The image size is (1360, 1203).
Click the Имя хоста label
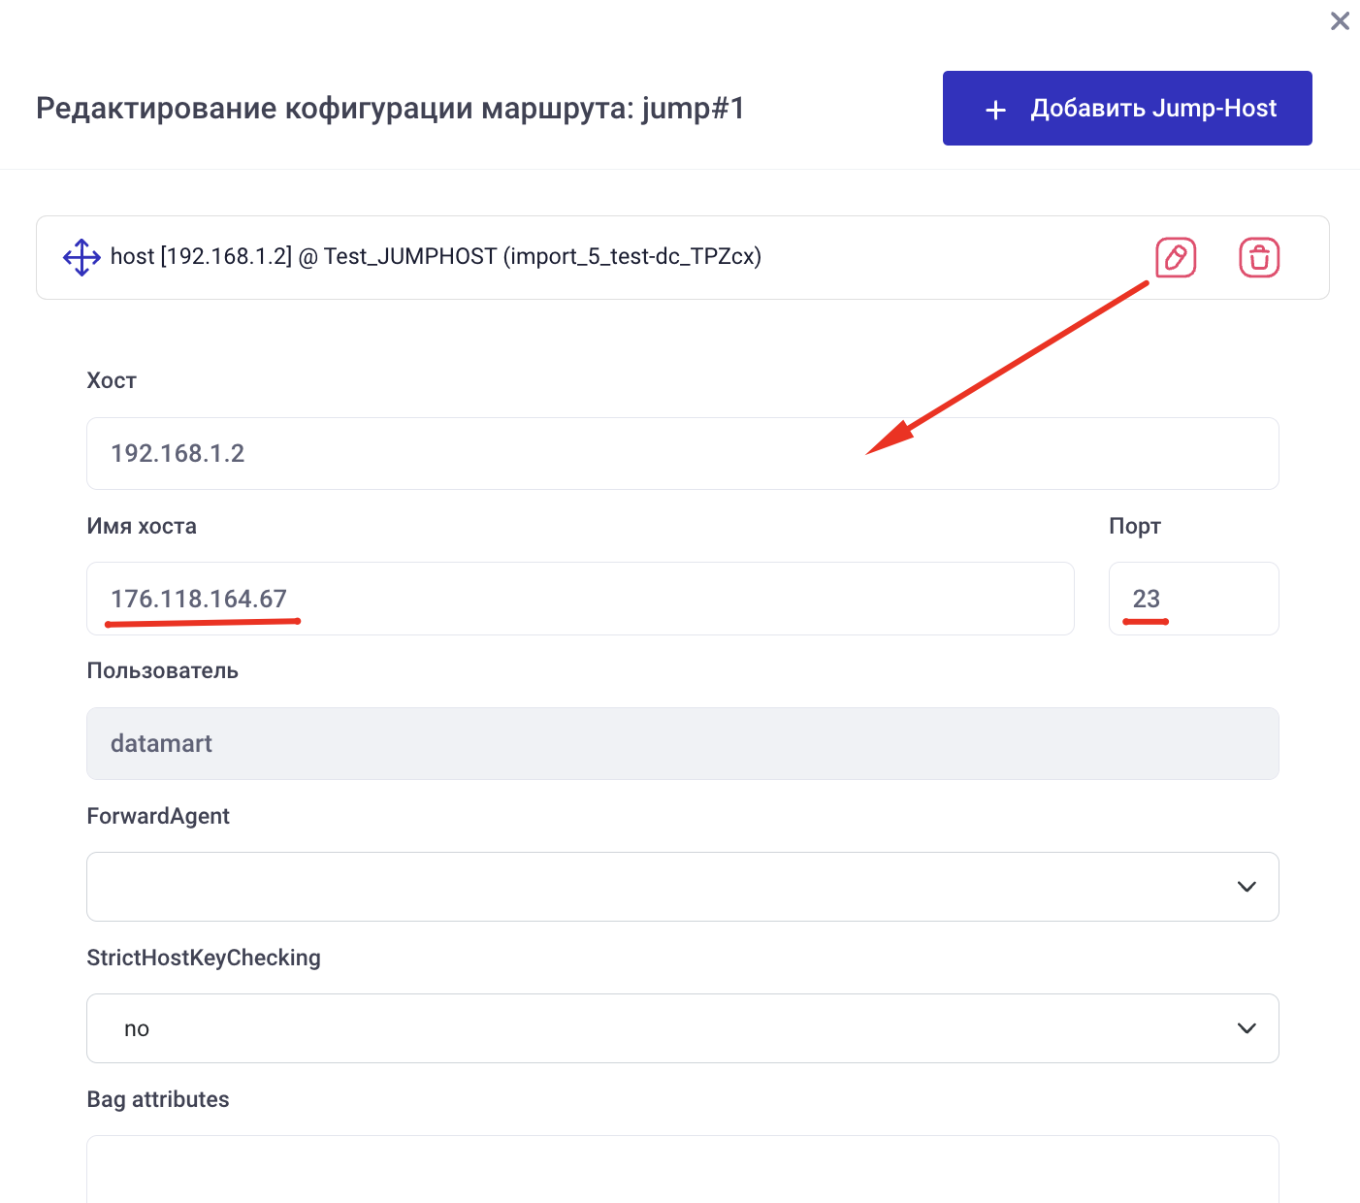(142, 526)
